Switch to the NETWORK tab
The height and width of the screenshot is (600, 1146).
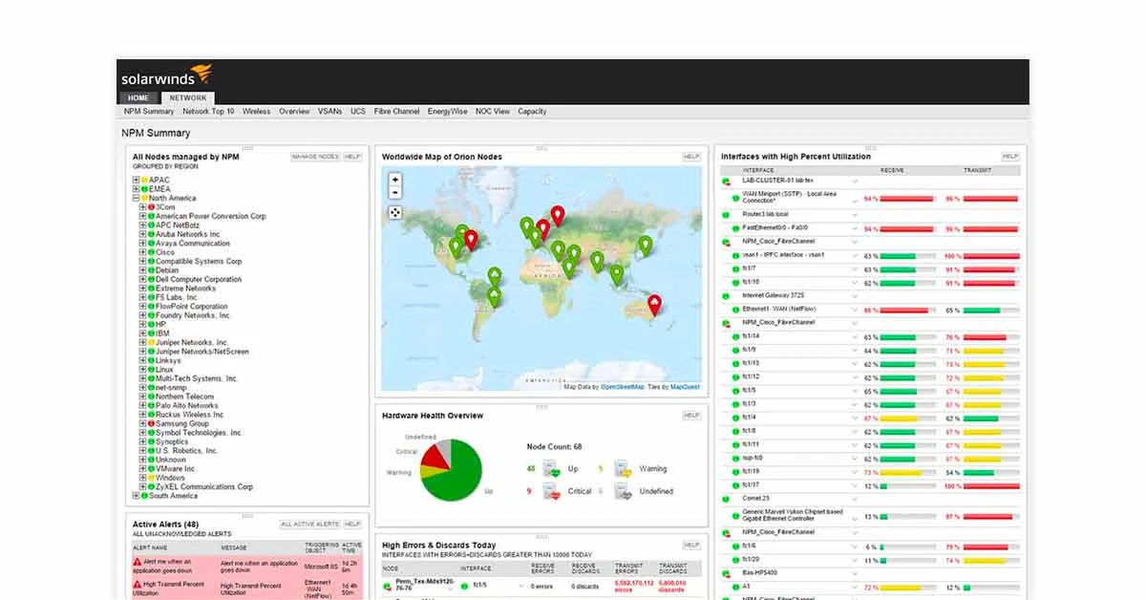187,97
